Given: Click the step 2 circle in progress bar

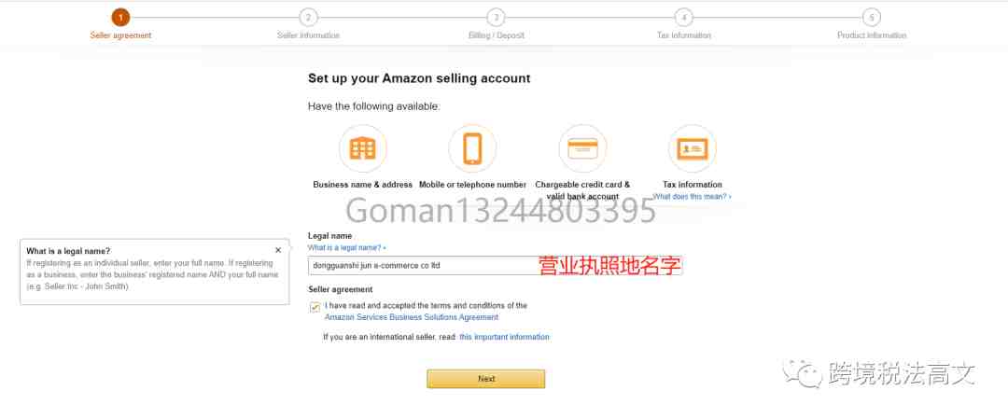Looking at the screenshot, I should click(309, 18).
